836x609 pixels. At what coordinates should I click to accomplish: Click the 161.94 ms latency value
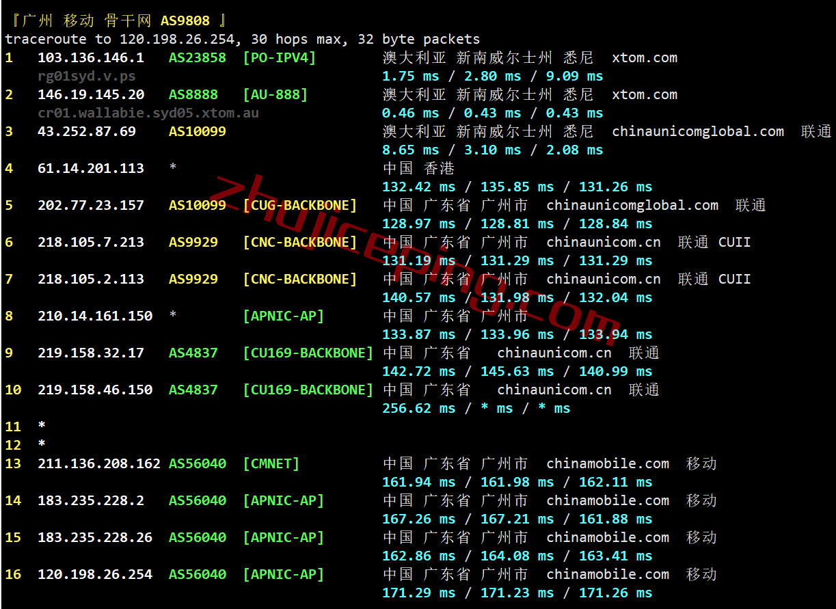[419, 483]
